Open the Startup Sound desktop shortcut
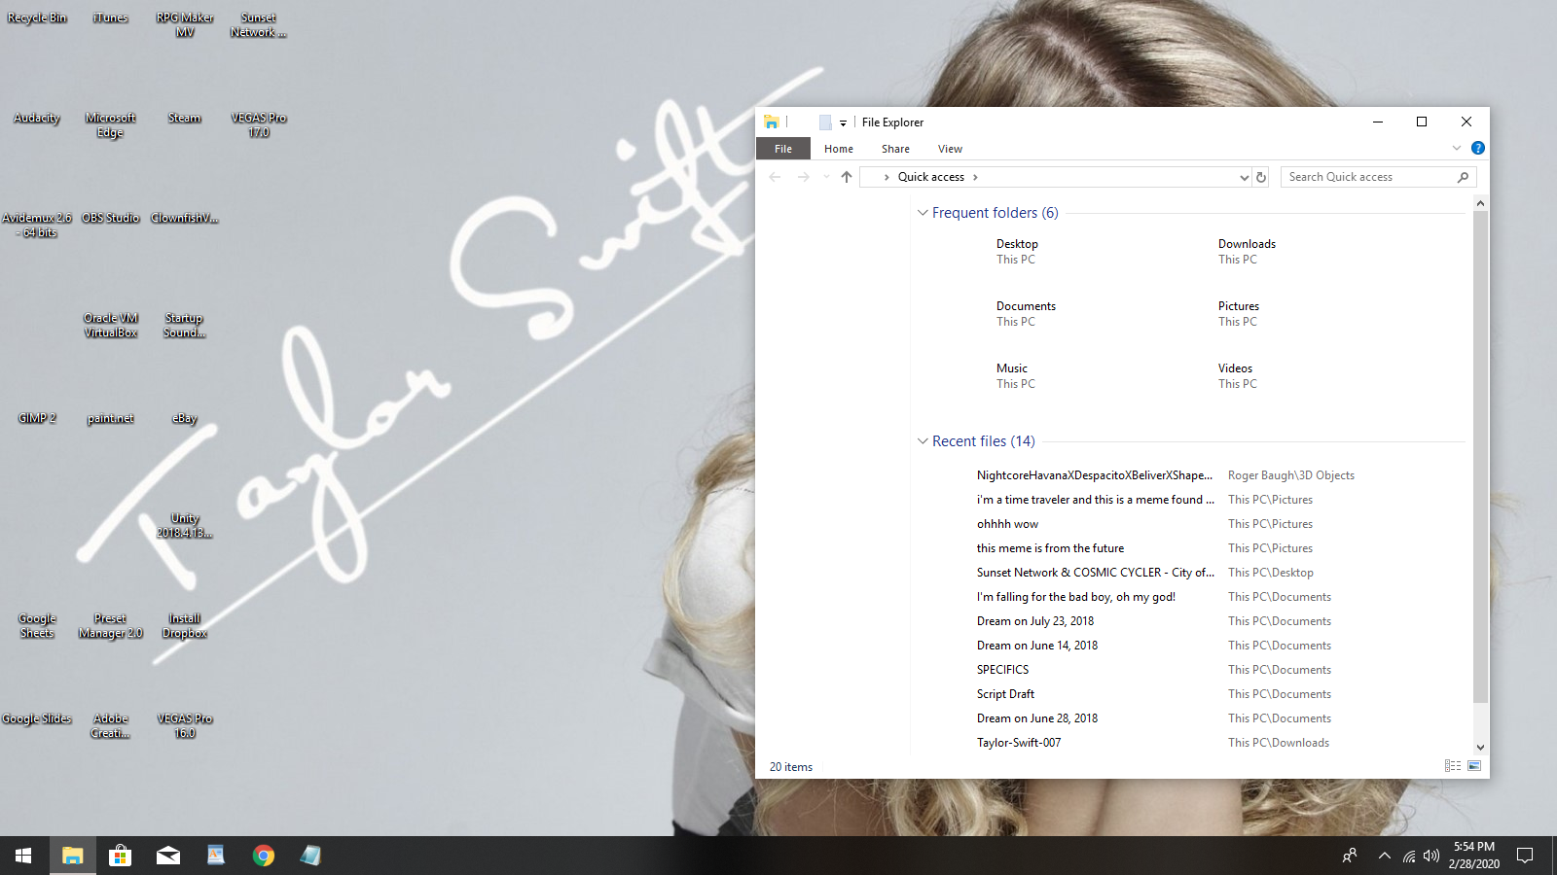The height and width of the screenshot is (875, 1557). tap(184, 325)
